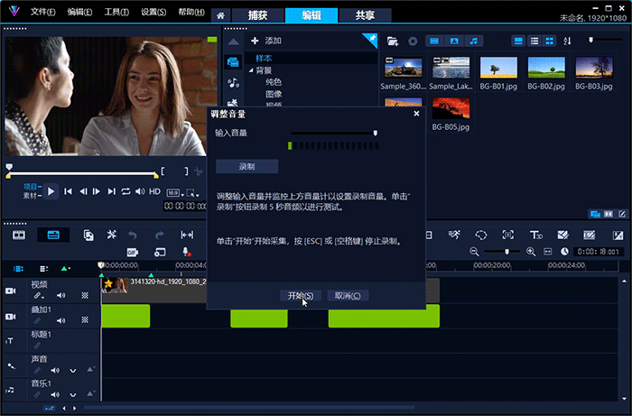Mute the 视频 track audio
Screen dimensions: 632x416
pos(60,296)
